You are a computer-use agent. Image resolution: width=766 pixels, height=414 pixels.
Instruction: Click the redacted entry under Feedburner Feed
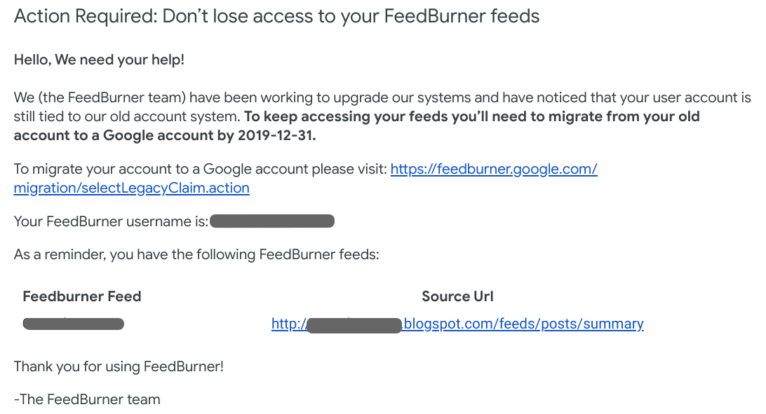[73, 324]
